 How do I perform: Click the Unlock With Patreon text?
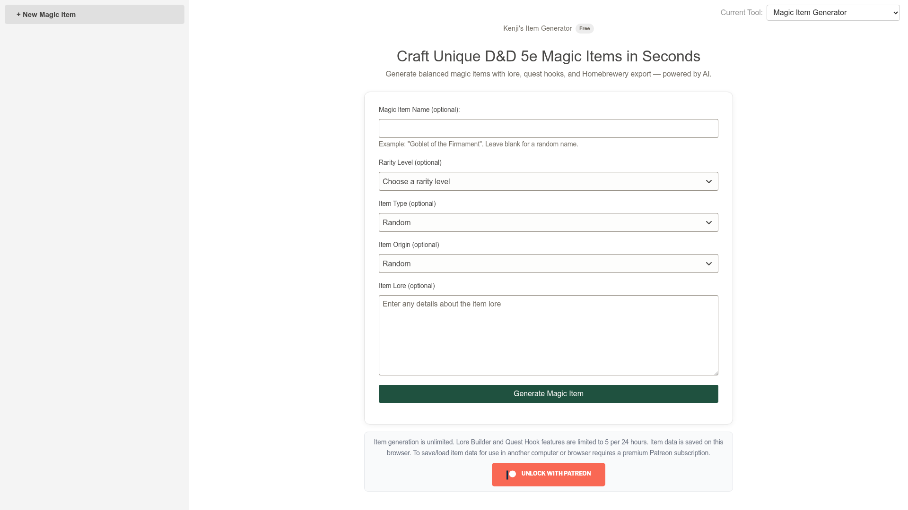click(556, 474)
